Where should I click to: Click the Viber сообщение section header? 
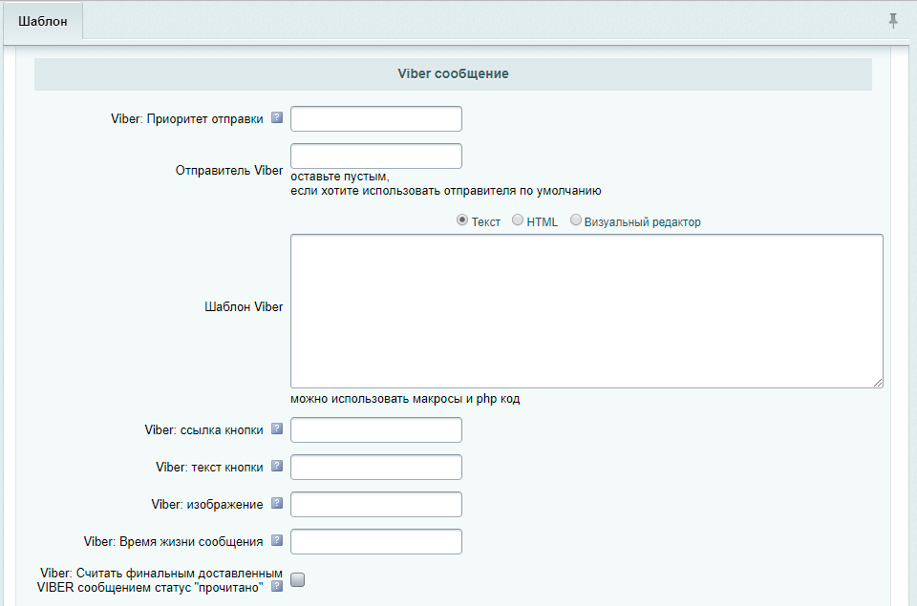click(x=453, y=74)
